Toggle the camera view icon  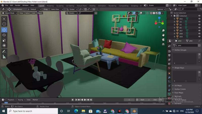point(163,40)
